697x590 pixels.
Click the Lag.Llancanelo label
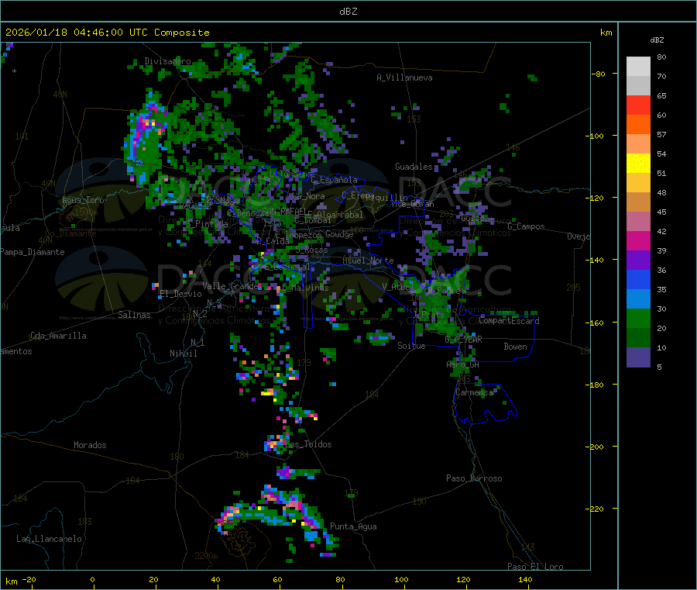(49, 539)
